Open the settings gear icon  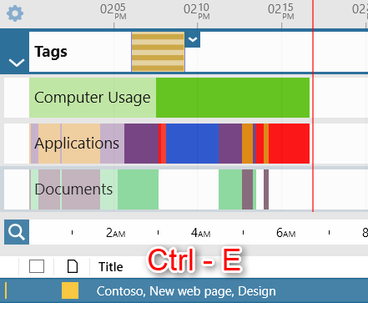click(15, 13)
